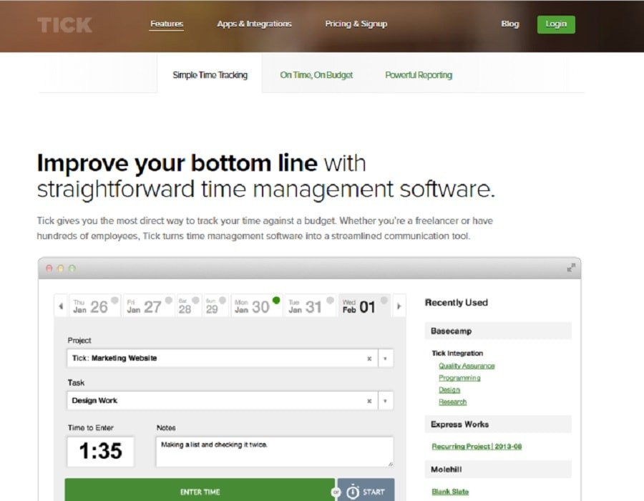The height and width of the screenshot is (501, 644).
Task: Select Mon Jan 30 date
Action: click(257, 306)
